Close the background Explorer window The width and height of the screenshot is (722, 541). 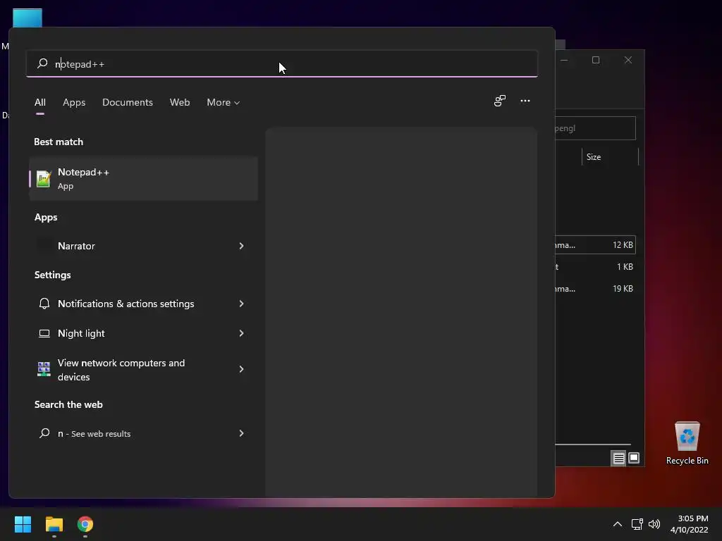628,60
